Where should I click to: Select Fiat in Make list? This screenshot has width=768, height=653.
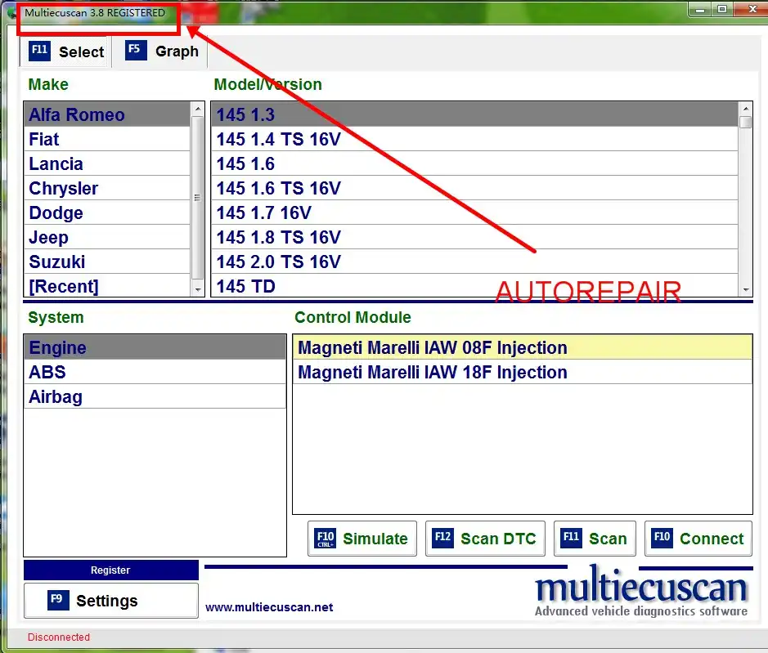[107, 139]
